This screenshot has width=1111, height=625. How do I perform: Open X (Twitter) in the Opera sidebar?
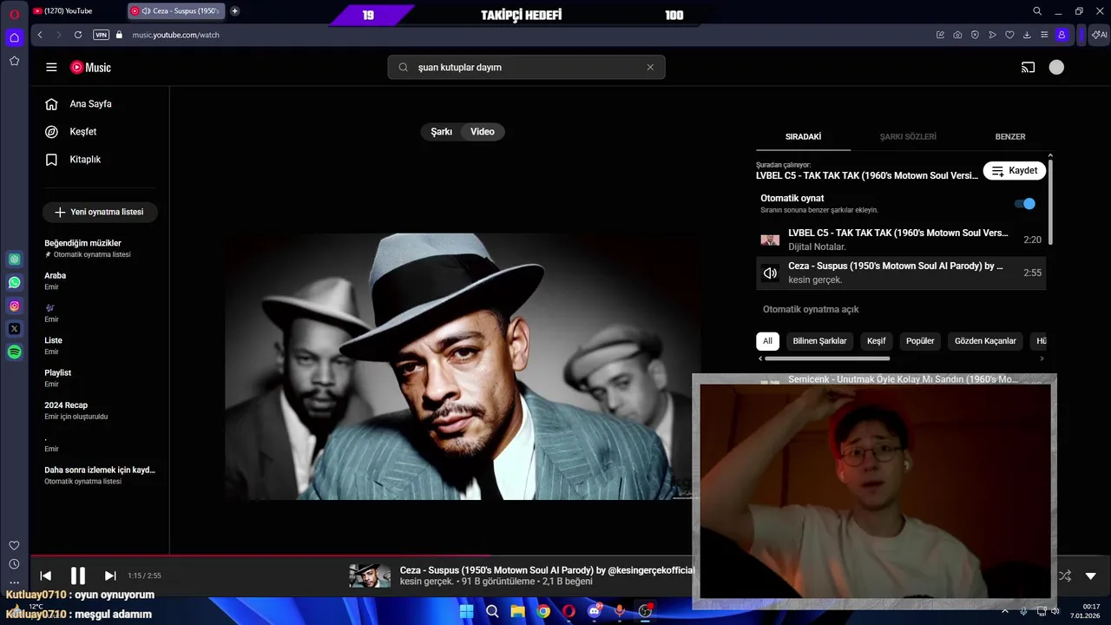pos(14,329)
